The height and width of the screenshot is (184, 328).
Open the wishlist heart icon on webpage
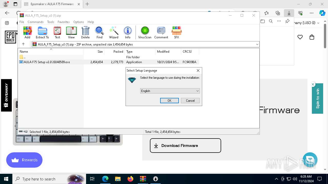click(300, 37)
